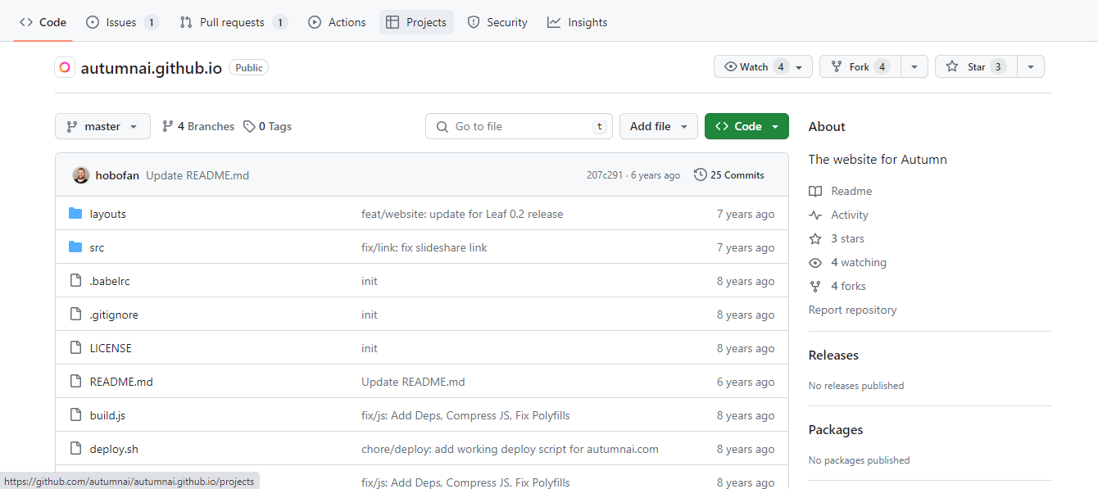Open the Security tab
The image size is (1098, 489).
click(497, 22)
